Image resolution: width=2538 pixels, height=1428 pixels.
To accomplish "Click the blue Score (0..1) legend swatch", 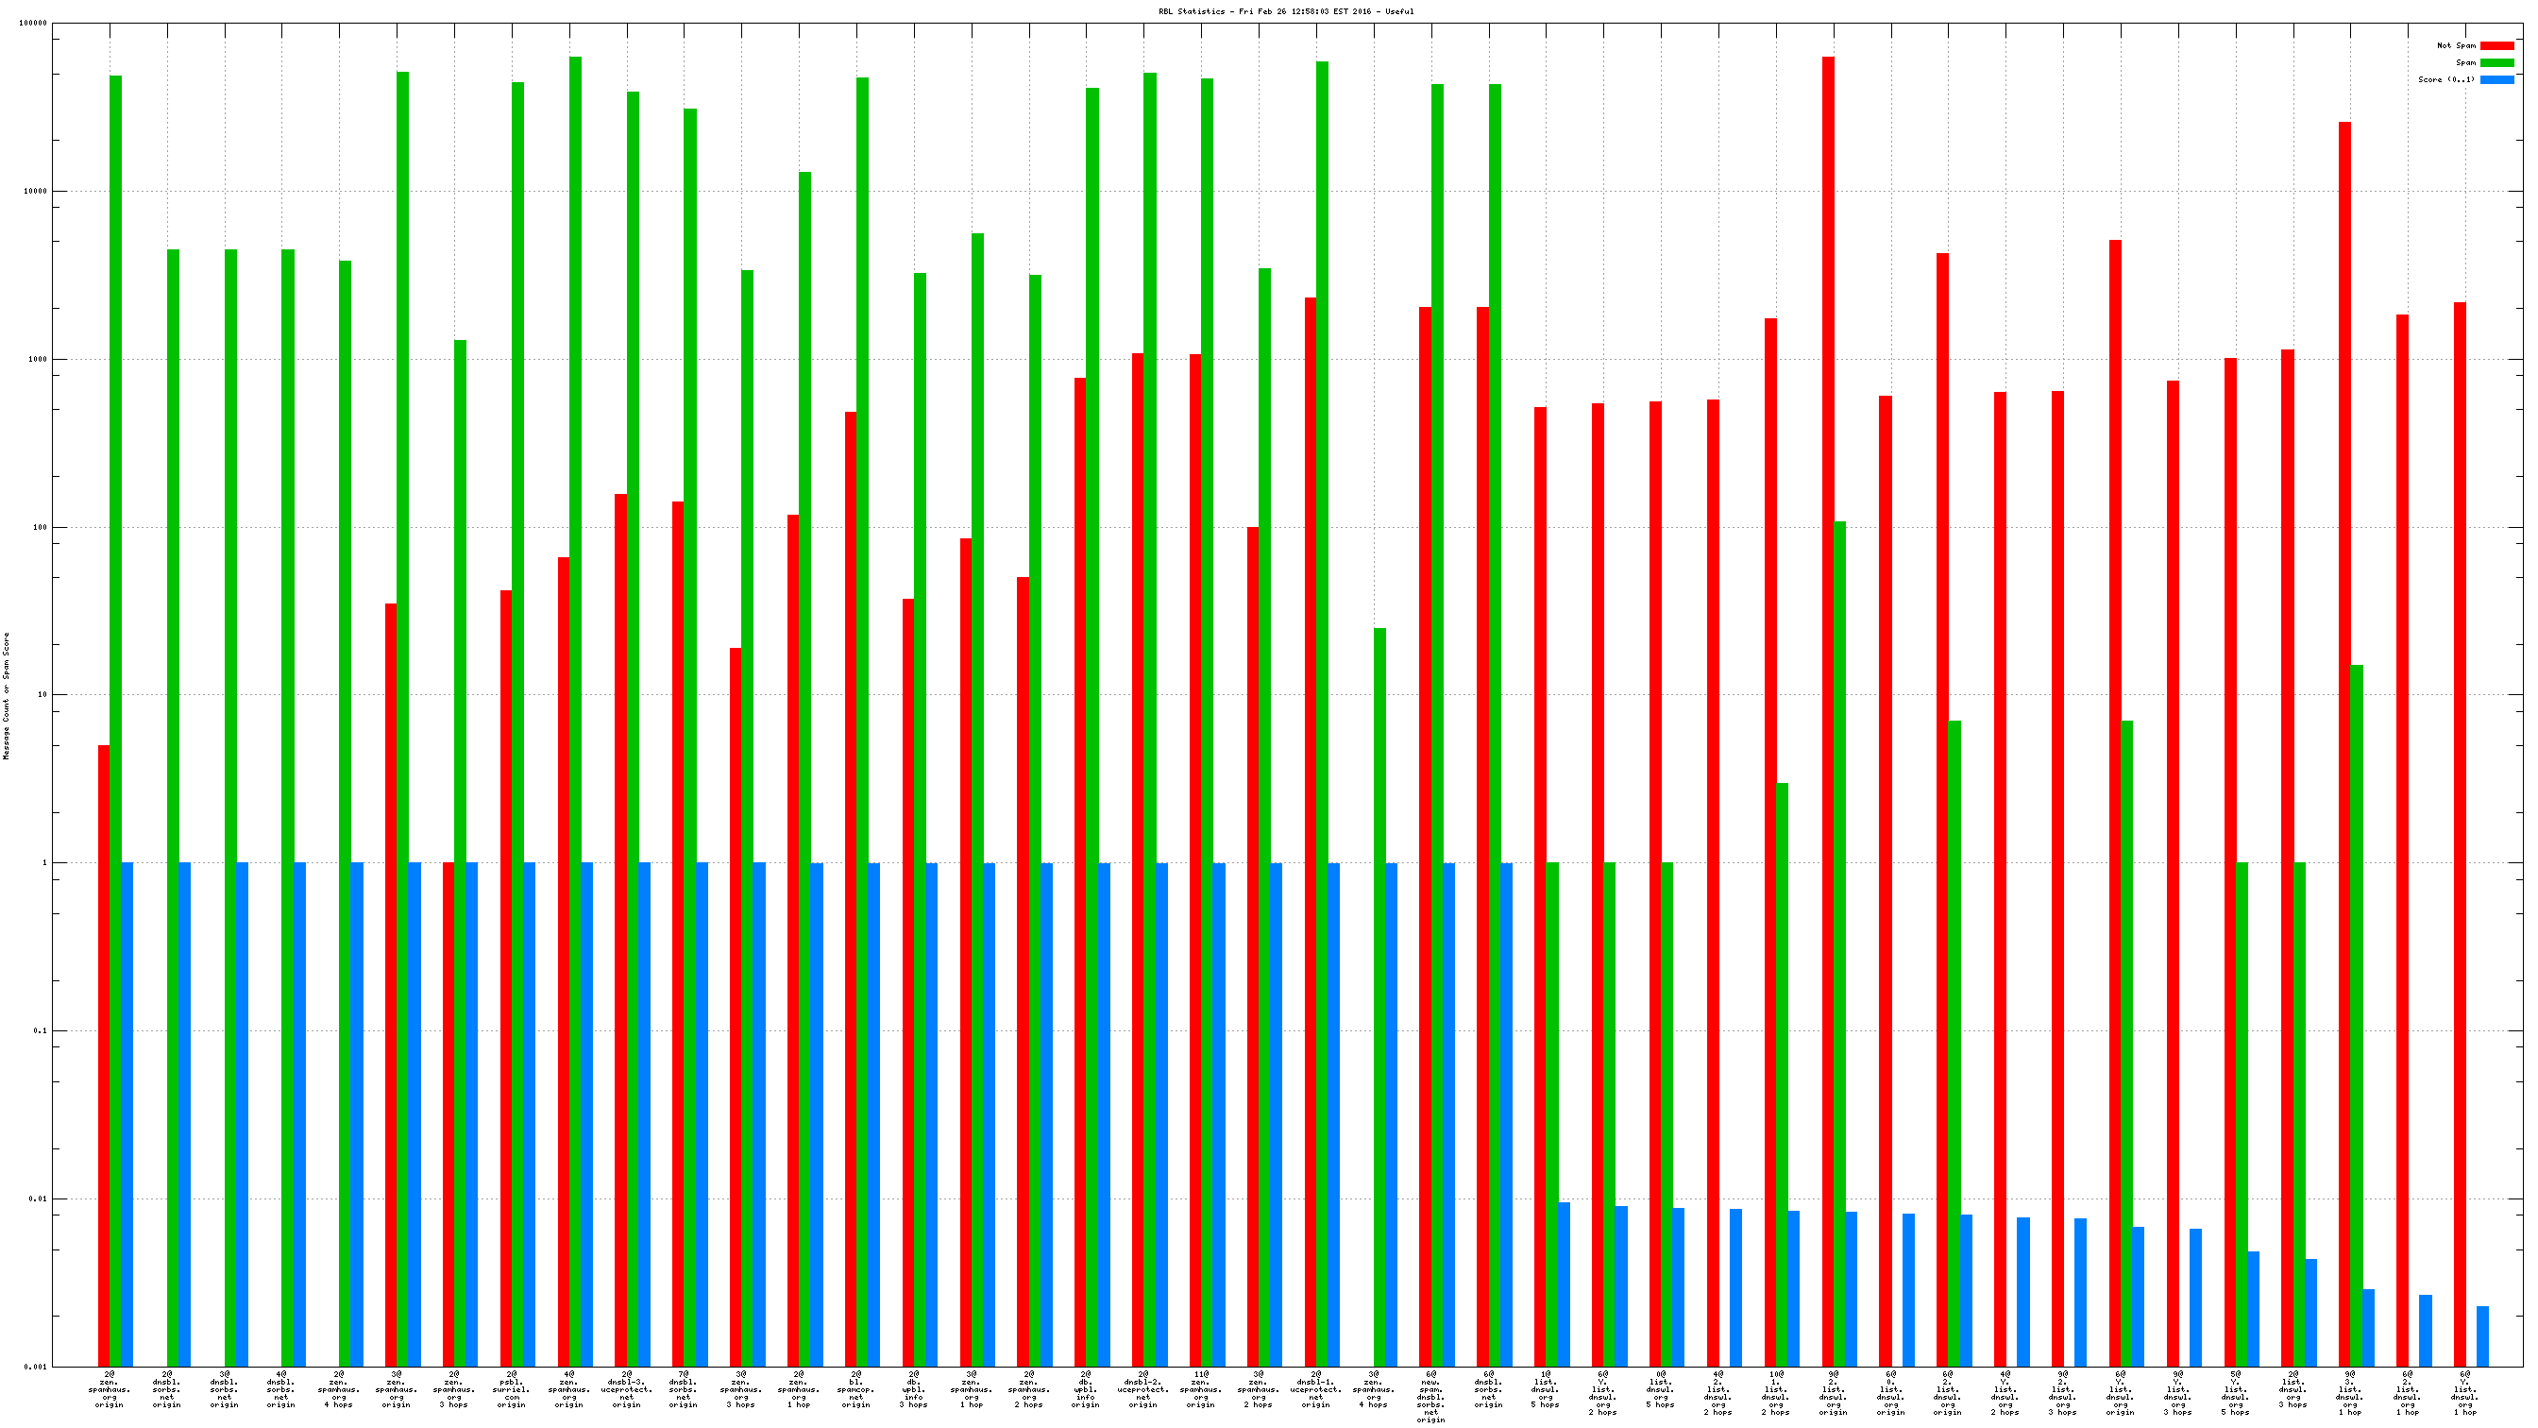I will pyautogui.click(x=2496, y=80).
